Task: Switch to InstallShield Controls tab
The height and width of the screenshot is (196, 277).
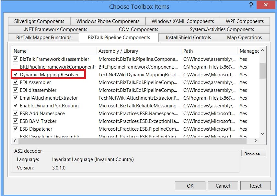Action: pyautogui.click(x=189, y=38)
